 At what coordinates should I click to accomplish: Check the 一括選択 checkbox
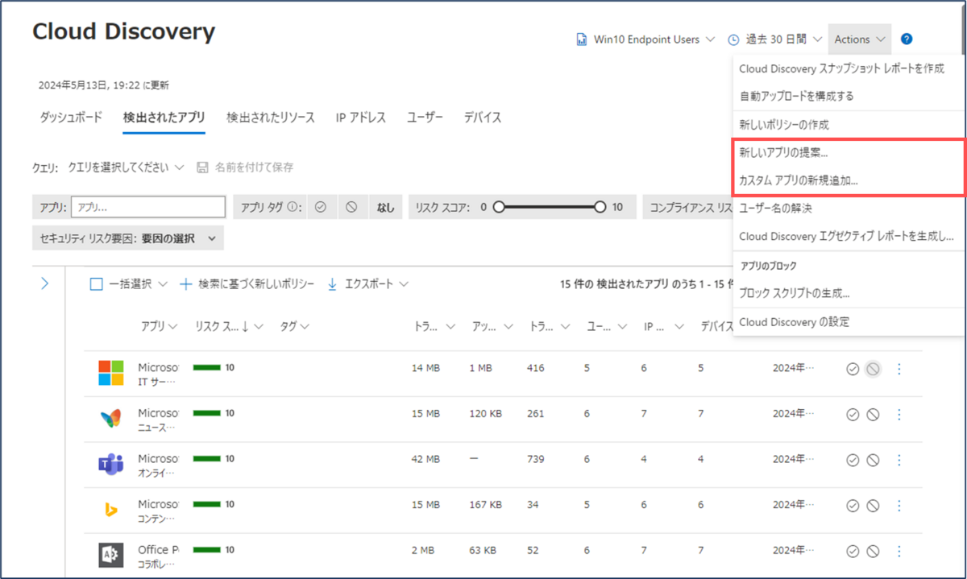pos(97,284)
